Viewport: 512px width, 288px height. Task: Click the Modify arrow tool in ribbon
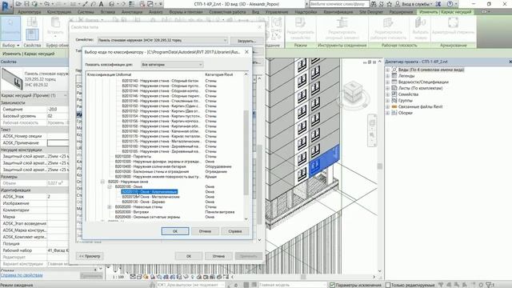(x=10, y=29)
